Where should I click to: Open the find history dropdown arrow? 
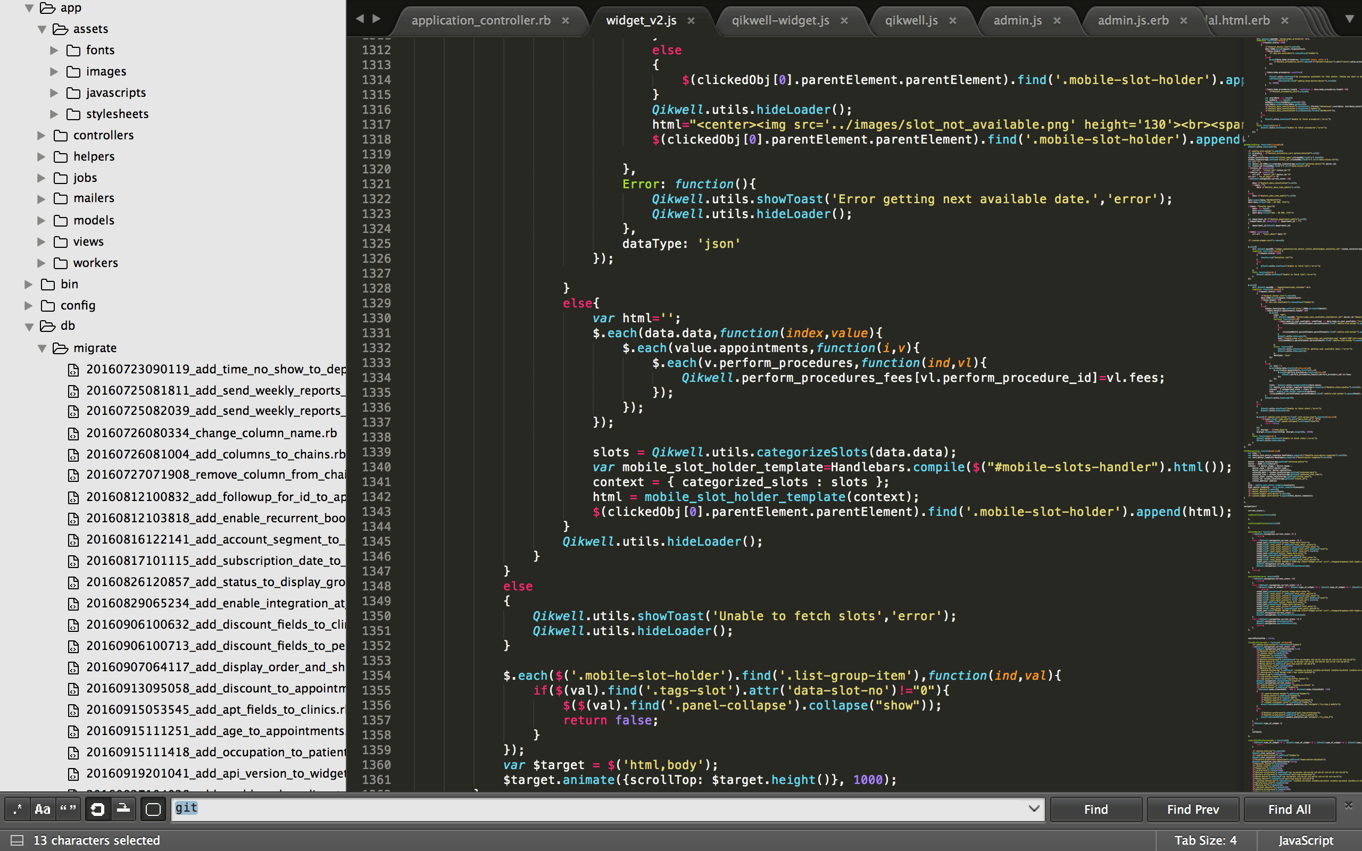tap(1034, 809)
